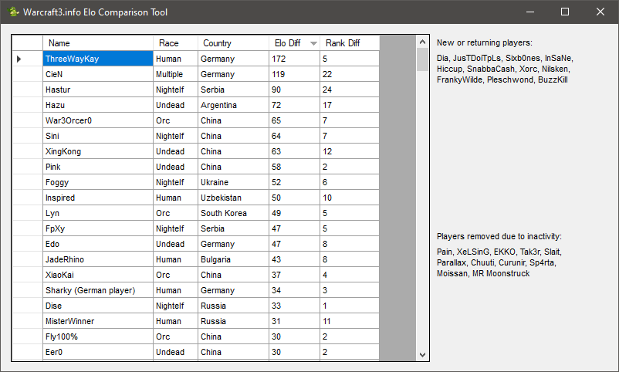The image size is (619, 372).
Task: Click the Elo Diff value 119
Action: pyautogui.click(x=295, y=74)
